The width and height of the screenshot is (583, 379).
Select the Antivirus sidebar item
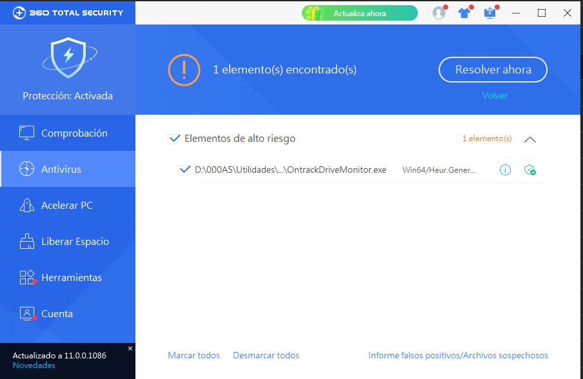point(68,169)
